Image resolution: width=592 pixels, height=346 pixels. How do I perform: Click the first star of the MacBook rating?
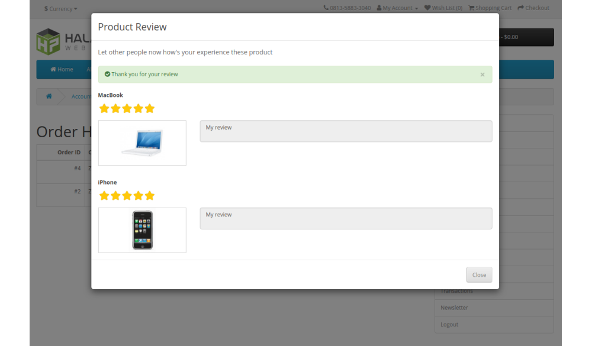(x=104, y=108)
